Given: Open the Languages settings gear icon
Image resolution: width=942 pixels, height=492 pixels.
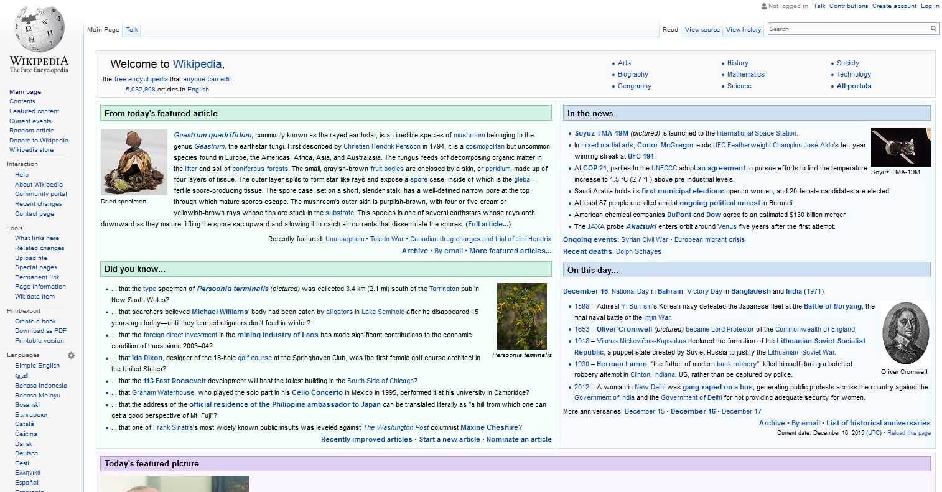Looking at the screenshot, I should (x=71, y=356).
